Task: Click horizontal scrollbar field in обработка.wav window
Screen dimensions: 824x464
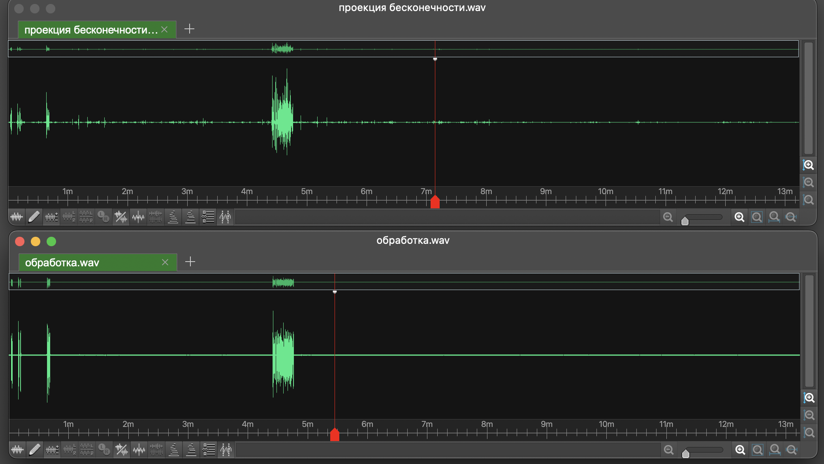Action: coord(448,450)
